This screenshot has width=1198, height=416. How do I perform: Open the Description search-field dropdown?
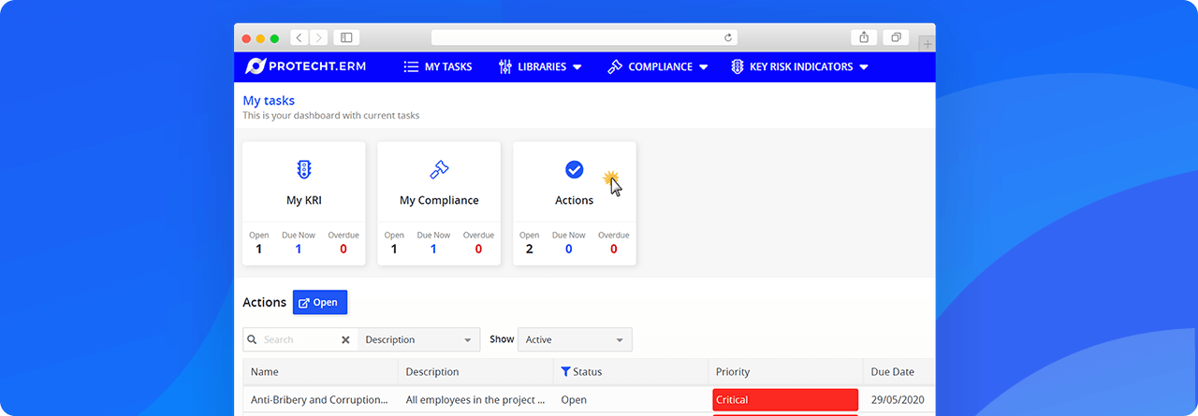pos(418,339)
